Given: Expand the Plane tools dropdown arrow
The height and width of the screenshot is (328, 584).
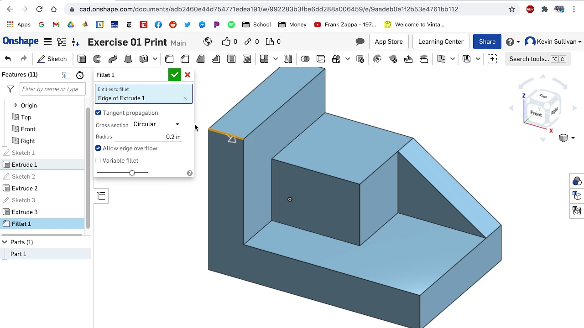Looking at the screenshot, I should 453,59.
